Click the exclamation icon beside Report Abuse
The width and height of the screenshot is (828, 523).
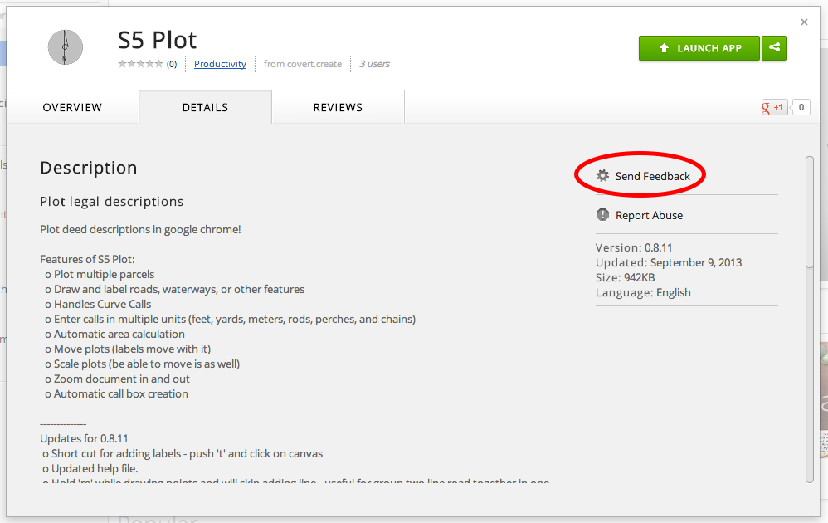[x=603, y=215]
